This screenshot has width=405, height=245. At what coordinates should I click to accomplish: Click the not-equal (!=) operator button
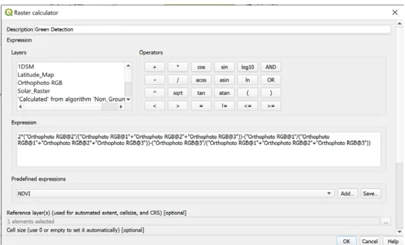click(224, 106)
